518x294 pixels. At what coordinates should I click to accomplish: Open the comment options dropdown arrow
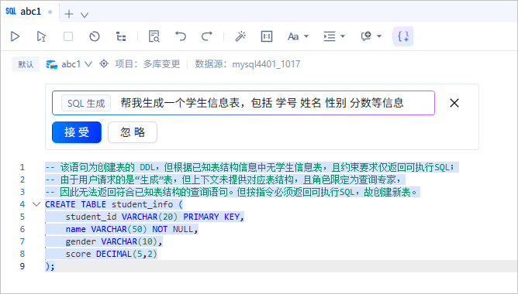[379, 36]
